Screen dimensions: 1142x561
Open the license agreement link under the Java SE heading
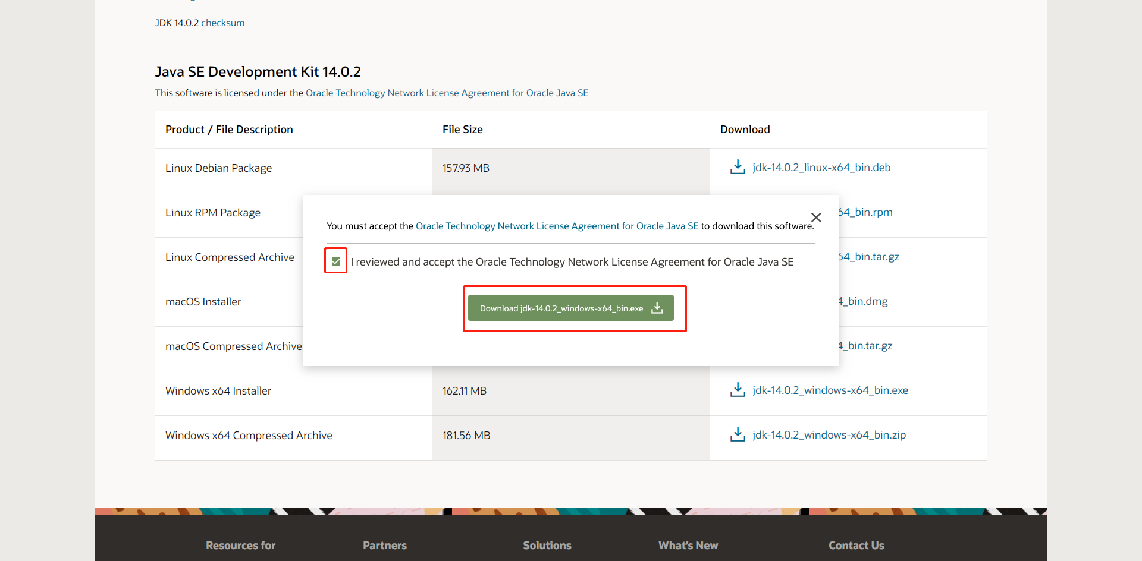point(447,93)
